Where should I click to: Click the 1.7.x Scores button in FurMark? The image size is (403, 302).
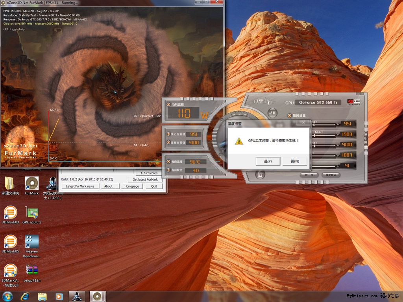(x=149, y=173)
